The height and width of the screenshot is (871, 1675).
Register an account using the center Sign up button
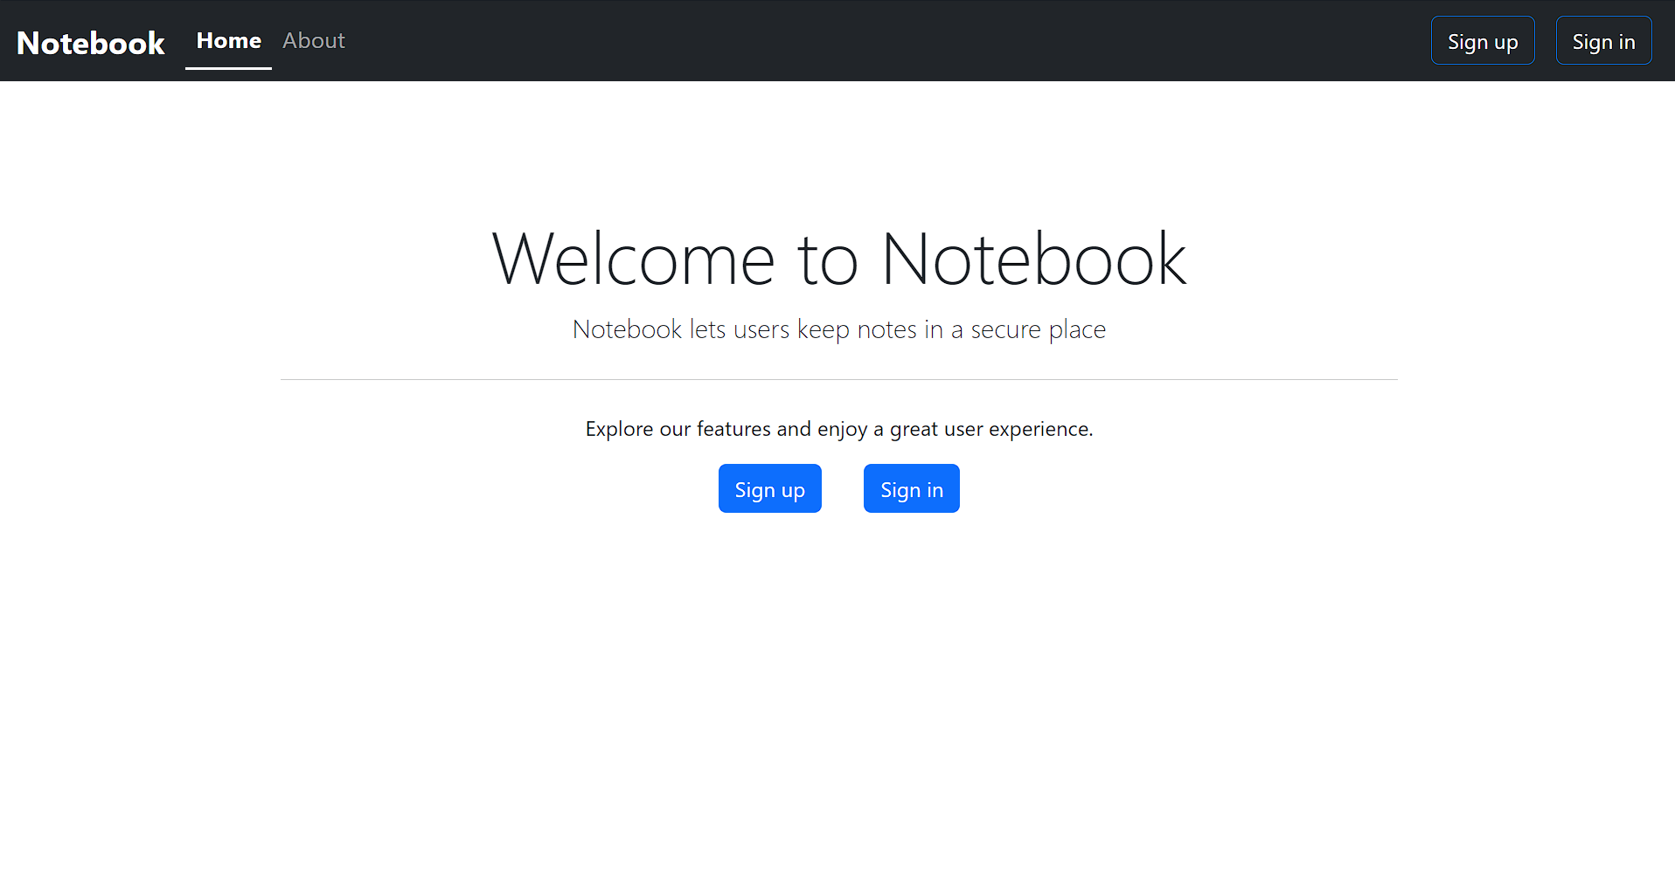click(x=769, y=488)
